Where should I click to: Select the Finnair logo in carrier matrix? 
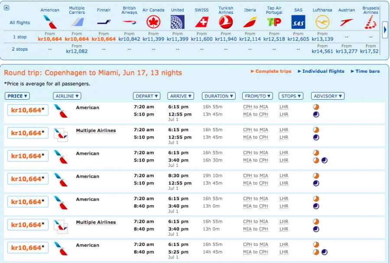[x=104, y=22]
